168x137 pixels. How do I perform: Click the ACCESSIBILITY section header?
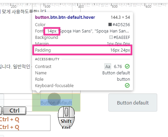[47, 59]
